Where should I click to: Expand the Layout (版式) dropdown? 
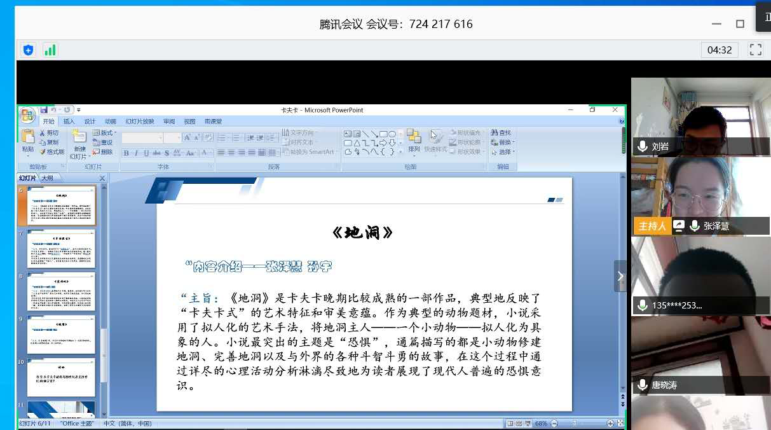click(x=105, y=133)
